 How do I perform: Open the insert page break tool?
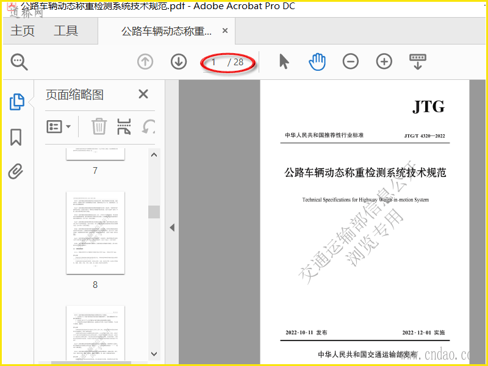click(x=124, y=126)
